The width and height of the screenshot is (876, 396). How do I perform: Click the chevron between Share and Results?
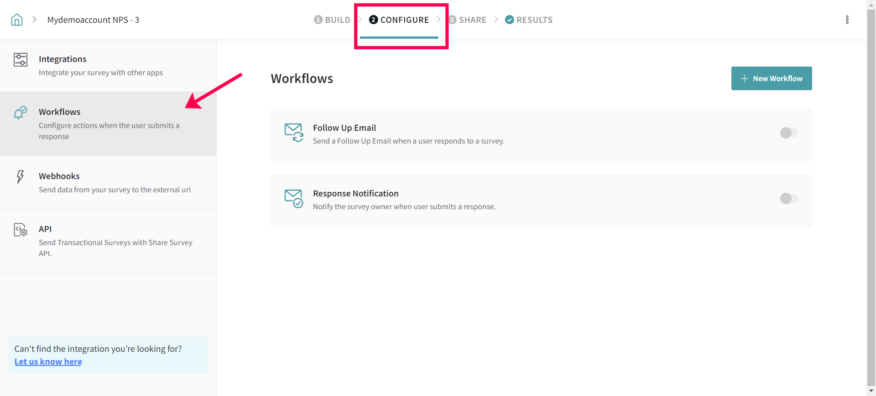pos(496,20)
